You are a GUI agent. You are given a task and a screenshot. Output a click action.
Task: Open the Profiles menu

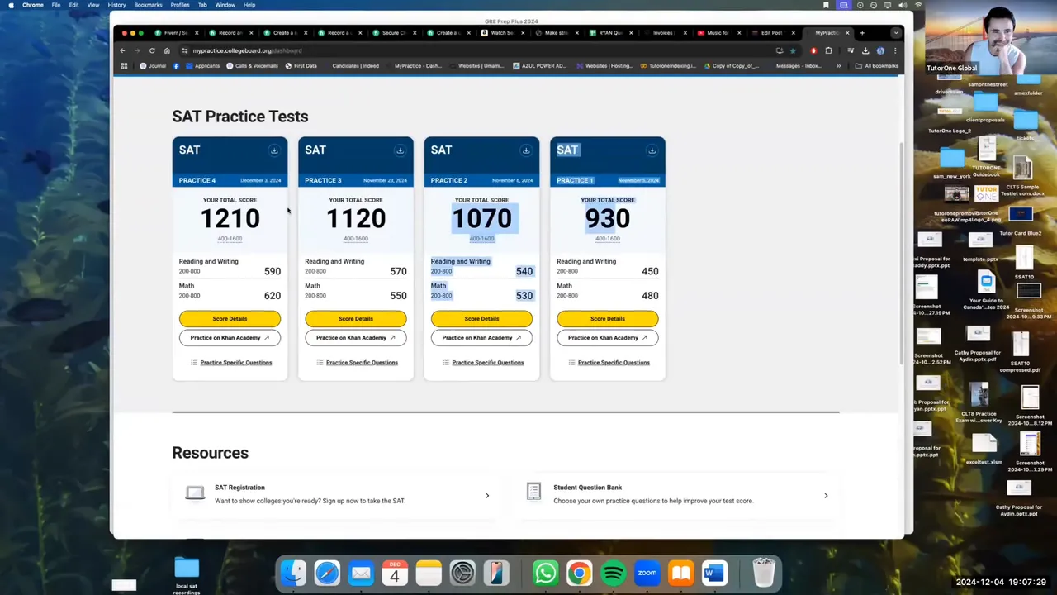179,5
